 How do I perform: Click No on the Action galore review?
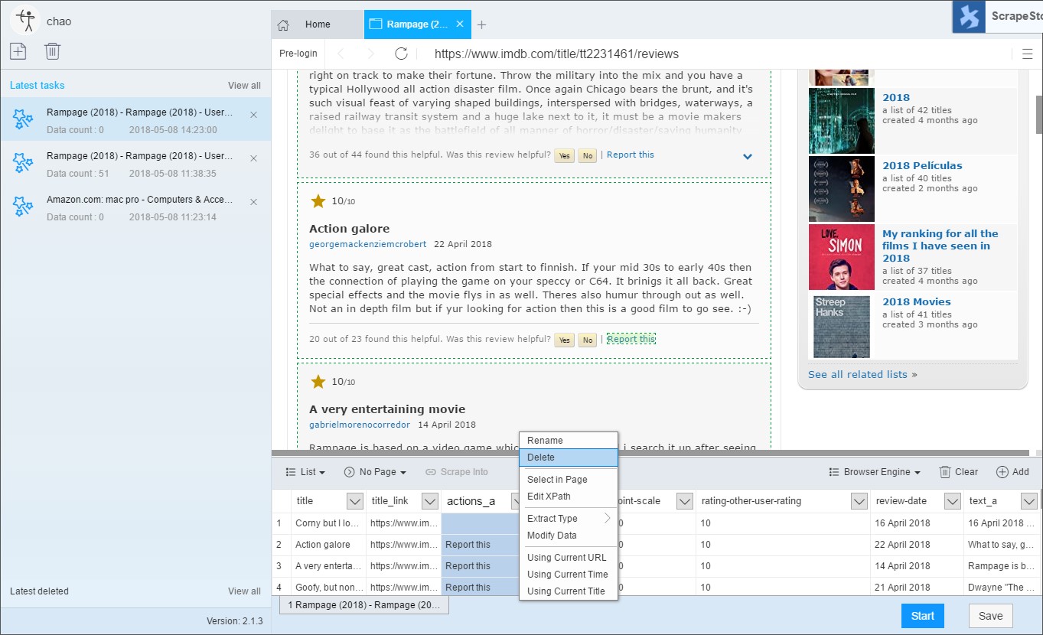point(587,340)
